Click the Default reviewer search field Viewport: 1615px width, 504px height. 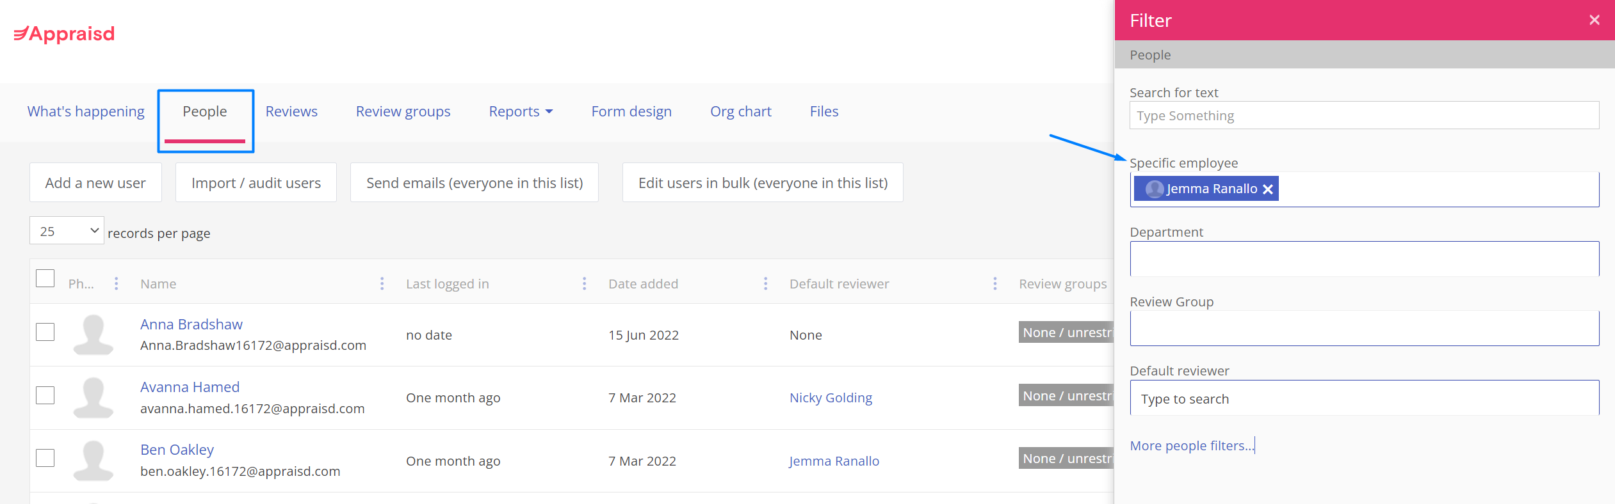[1364, 398]
